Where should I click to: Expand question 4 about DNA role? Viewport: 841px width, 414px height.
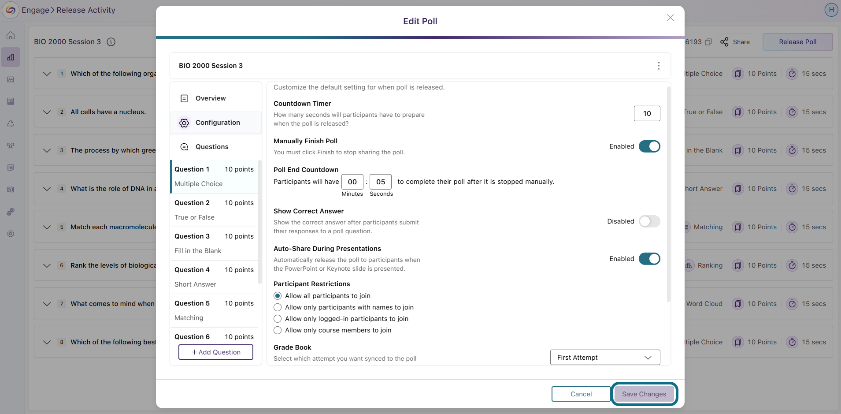pyautogui.click(x=47, y=189)
